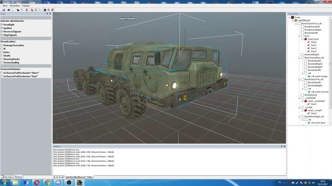Open Visual Studio from taskbar
This screenshot has width=332, height=186.
pyautogui.click(x=26, y=182)
